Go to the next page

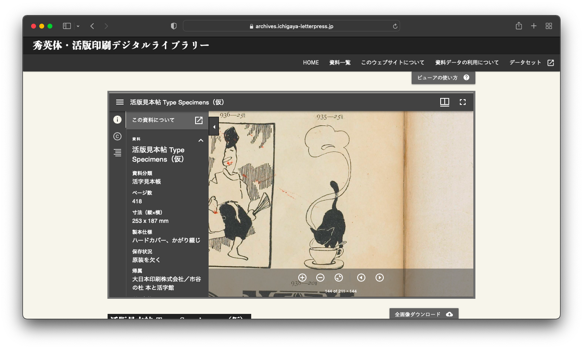(380, 278)
